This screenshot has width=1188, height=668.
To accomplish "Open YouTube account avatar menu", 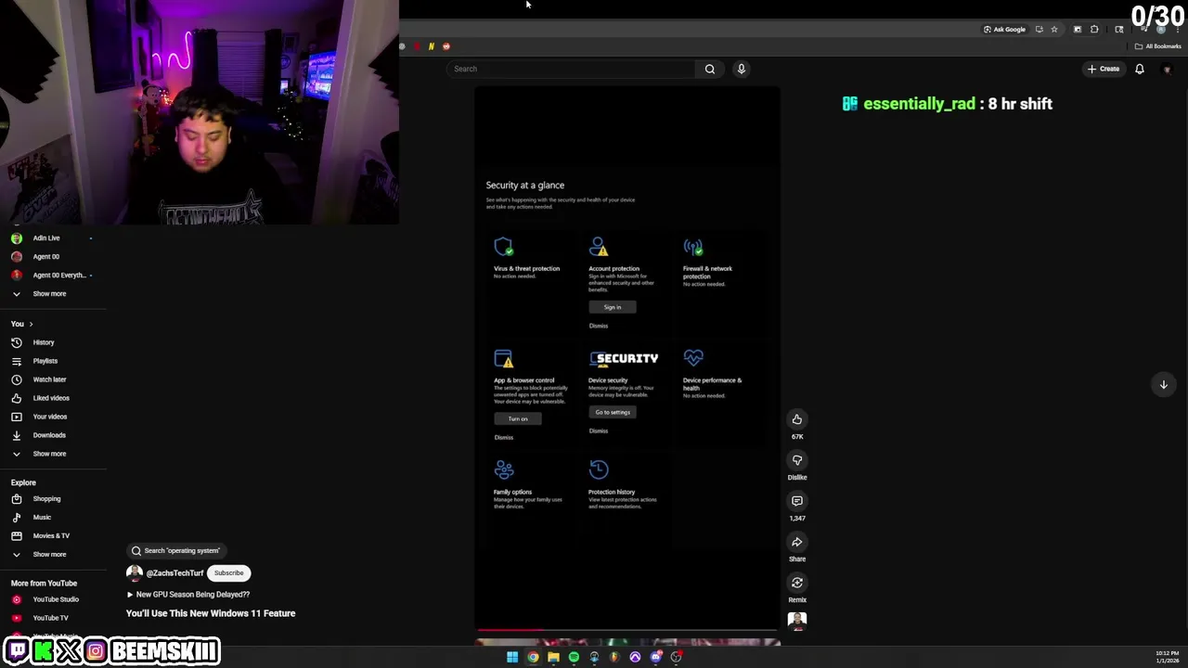I will pyautogui.click(x=1167, y=69).
